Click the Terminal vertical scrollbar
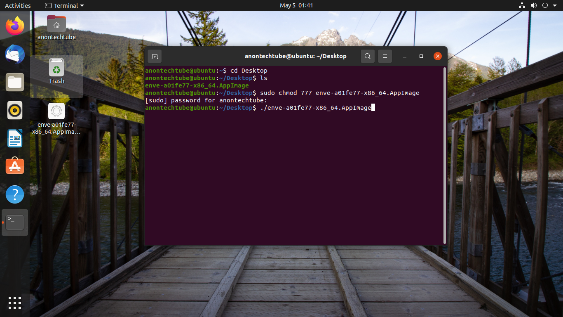Screen dimensions: 563x317 click(444, 155)
